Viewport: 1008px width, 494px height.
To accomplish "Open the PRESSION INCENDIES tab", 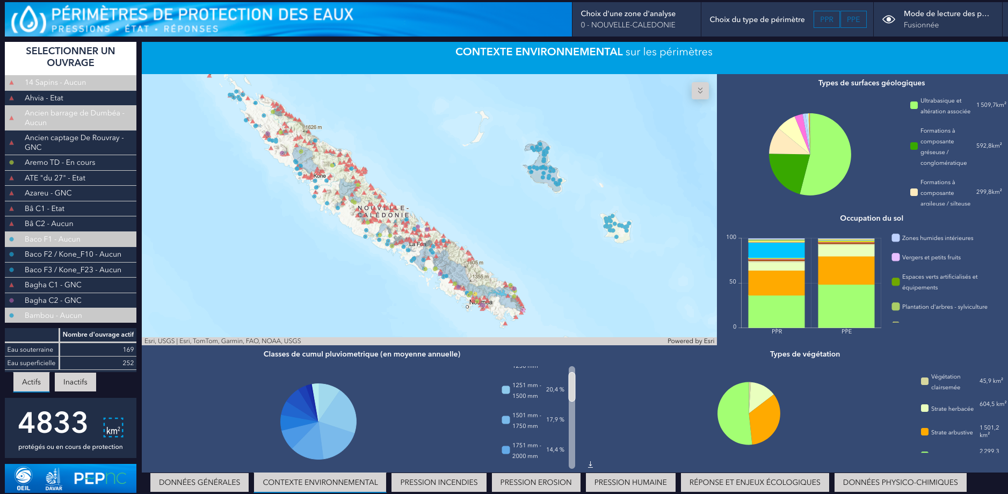I will tap(438, 482).
